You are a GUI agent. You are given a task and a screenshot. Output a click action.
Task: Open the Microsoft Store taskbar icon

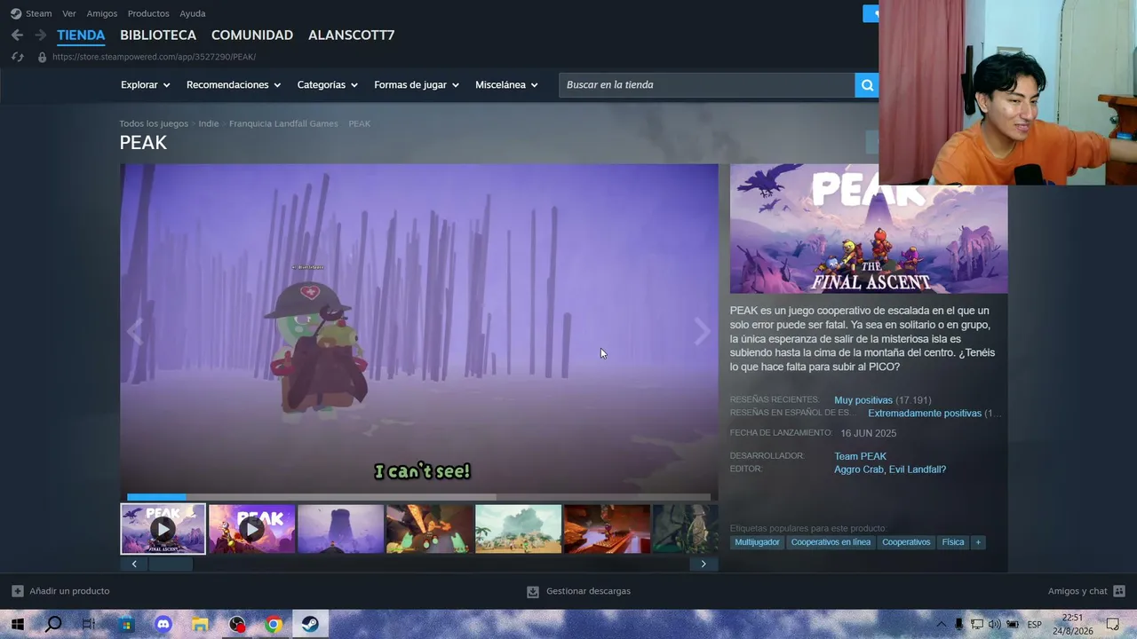126,624
